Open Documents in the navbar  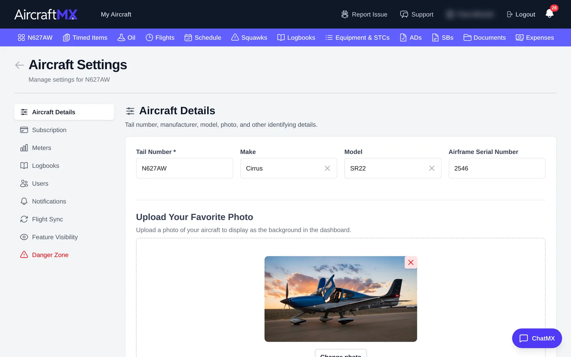pos(484,37)
